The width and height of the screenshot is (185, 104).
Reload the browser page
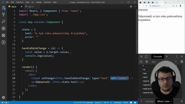146,6
